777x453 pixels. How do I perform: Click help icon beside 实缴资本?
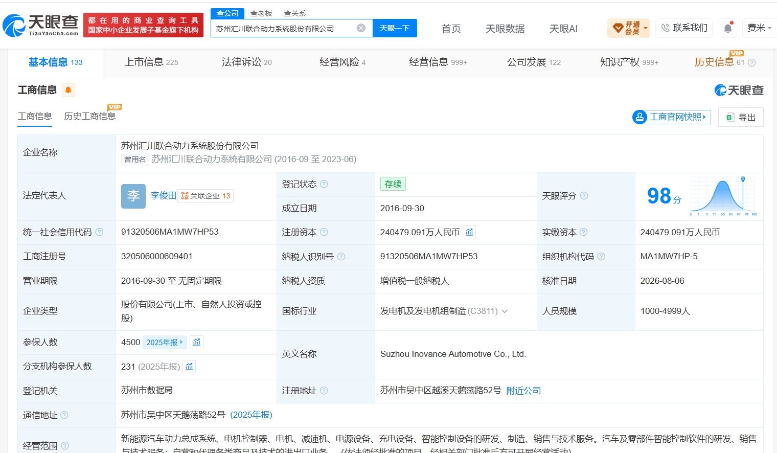584,232
